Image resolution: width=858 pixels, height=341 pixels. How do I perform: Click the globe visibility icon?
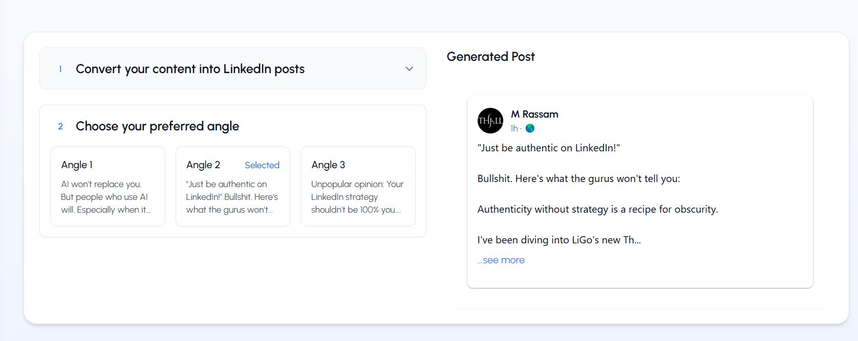(530, 128)
